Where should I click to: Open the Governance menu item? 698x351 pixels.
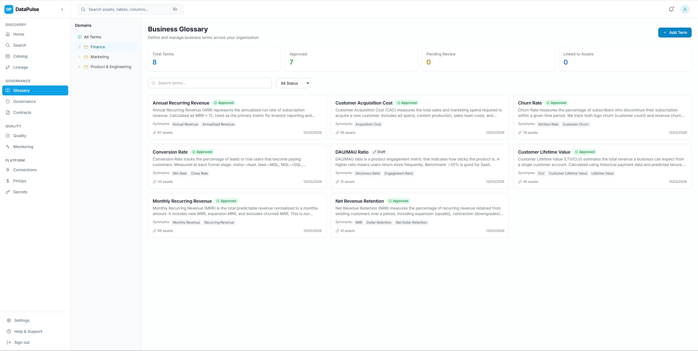pyautogui.click(x=24, y=101)
